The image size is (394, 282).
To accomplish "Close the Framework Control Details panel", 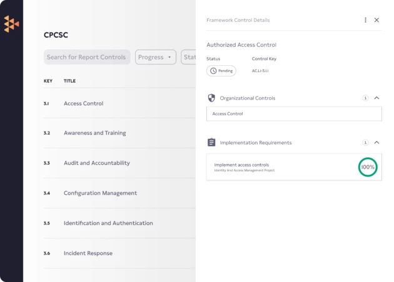I will click(376, 20).
